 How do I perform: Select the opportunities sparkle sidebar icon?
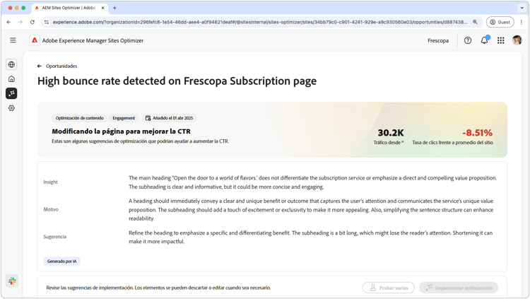[x=11, y=93]
